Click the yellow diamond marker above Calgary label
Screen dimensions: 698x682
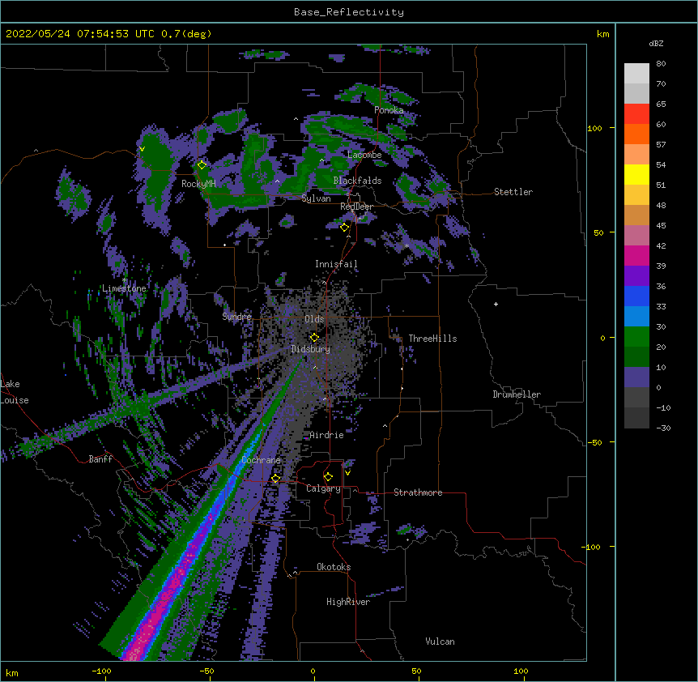click(328, 477)
